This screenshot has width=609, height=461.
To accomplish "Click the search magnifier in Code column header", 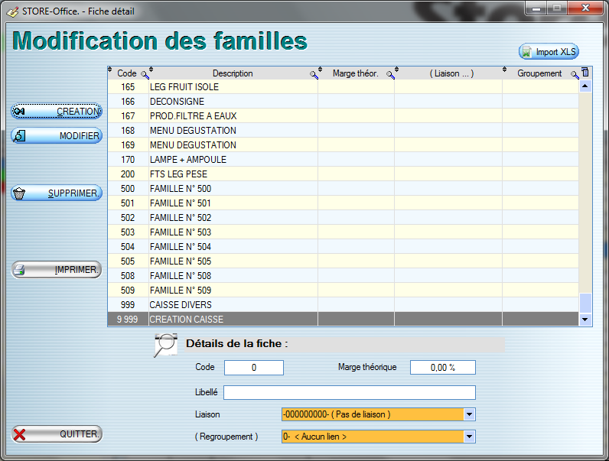I will [143, 74].
